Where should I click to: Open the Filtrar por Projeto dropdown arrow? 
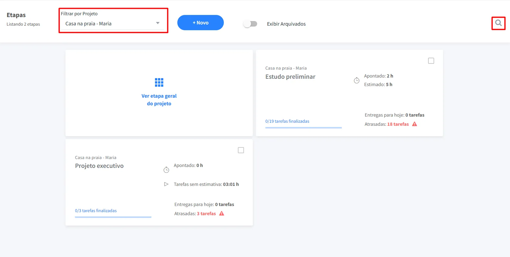158,23
